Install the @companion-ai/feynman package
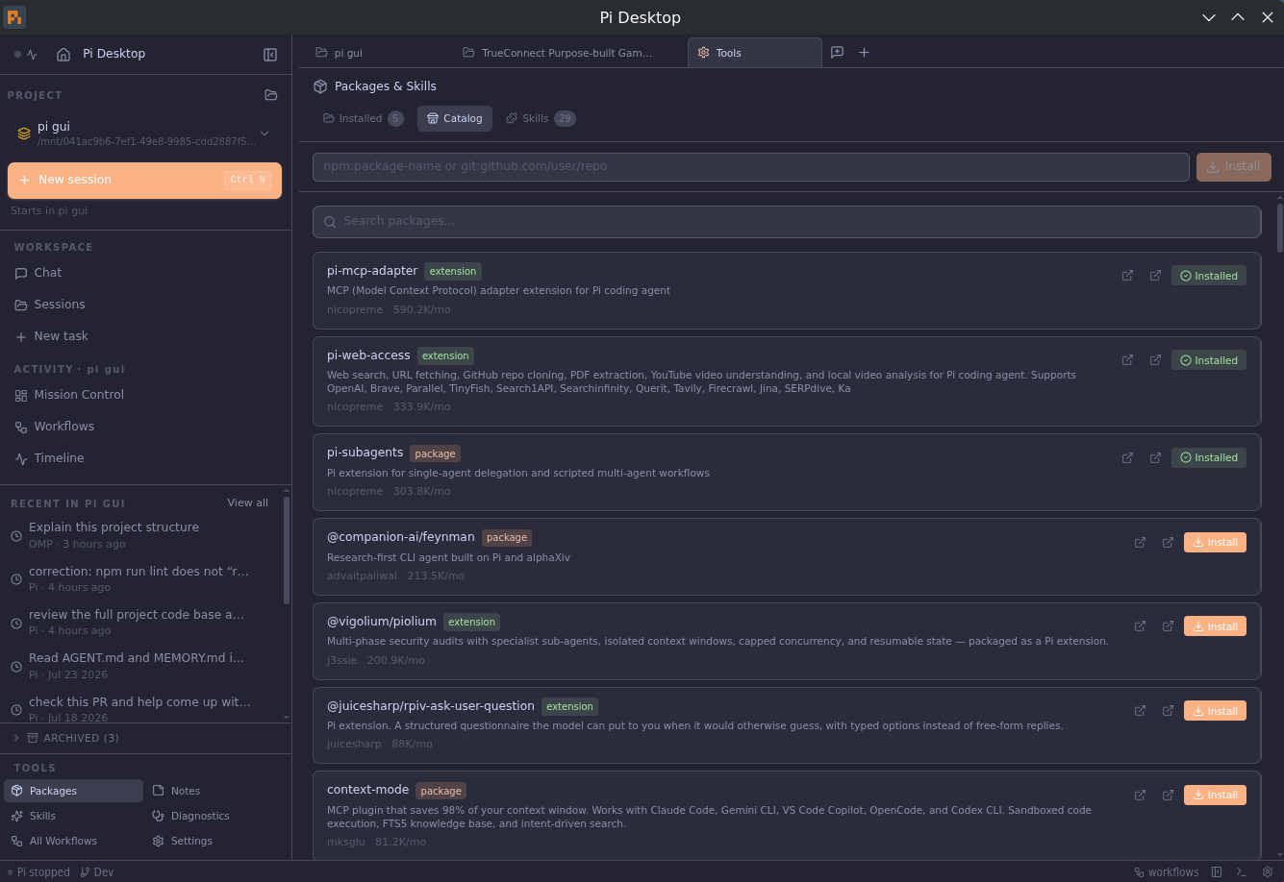The image size is (1284, 882). (1215, 542)
